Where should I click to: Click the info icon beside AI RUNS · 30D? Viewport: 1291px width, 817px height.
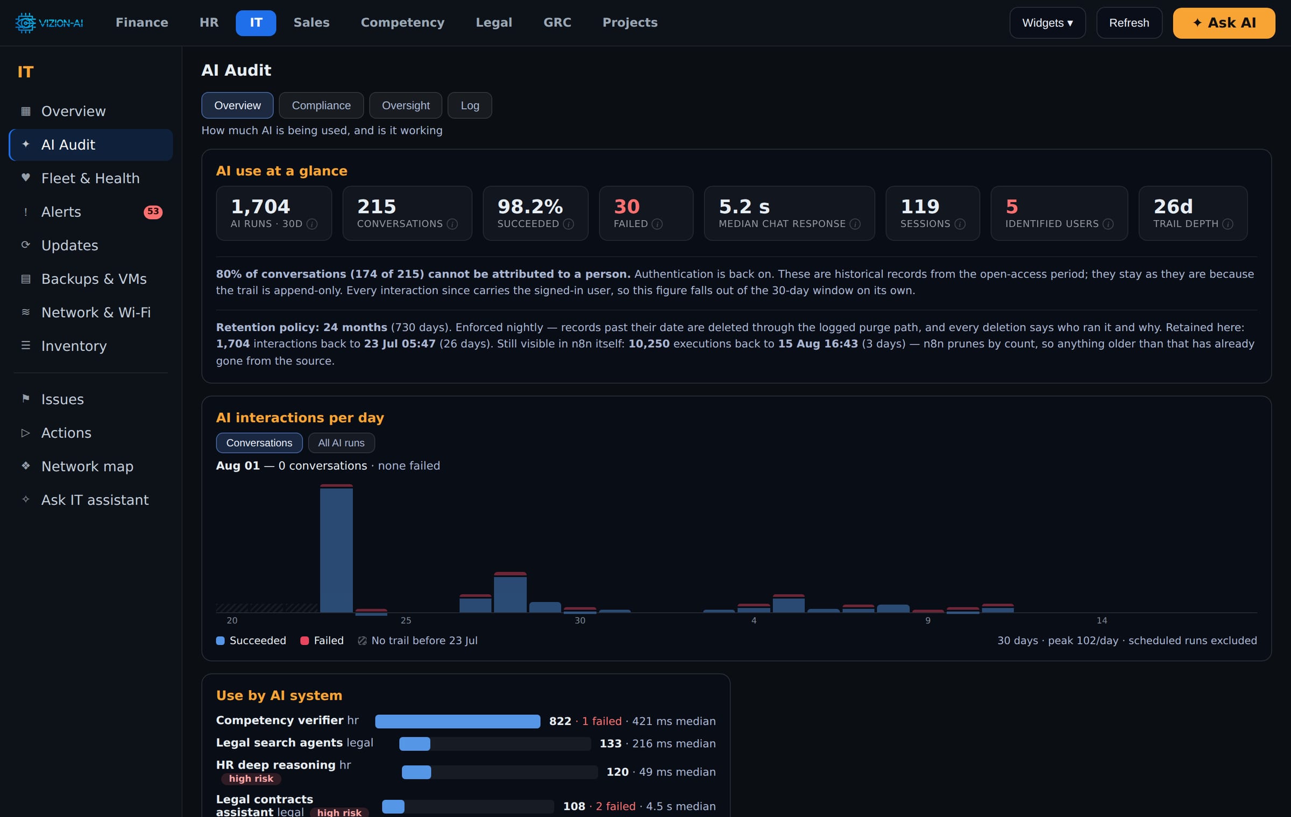pyautogui.click(x=312, y=224)
